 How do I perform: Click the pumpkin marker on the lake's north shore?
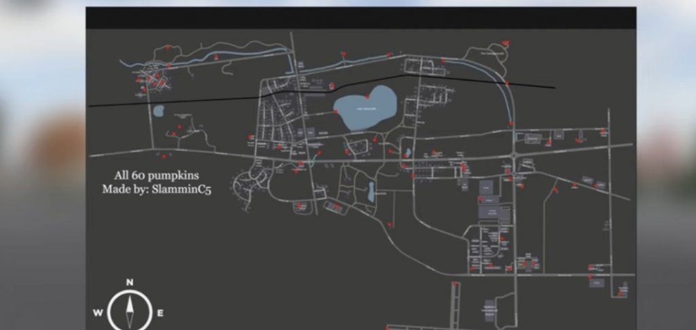[x=367, y=96]
